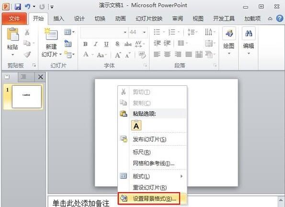Click the Reset slide icon in ribbon

pyautogui.click(x=68, y=43)
